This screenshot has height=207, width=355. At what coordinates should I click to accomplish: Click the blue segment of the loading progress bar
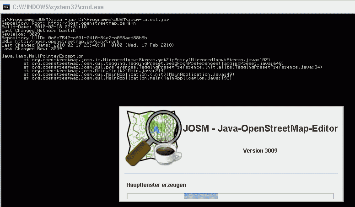pyautogui.click(x=200, y=196)
